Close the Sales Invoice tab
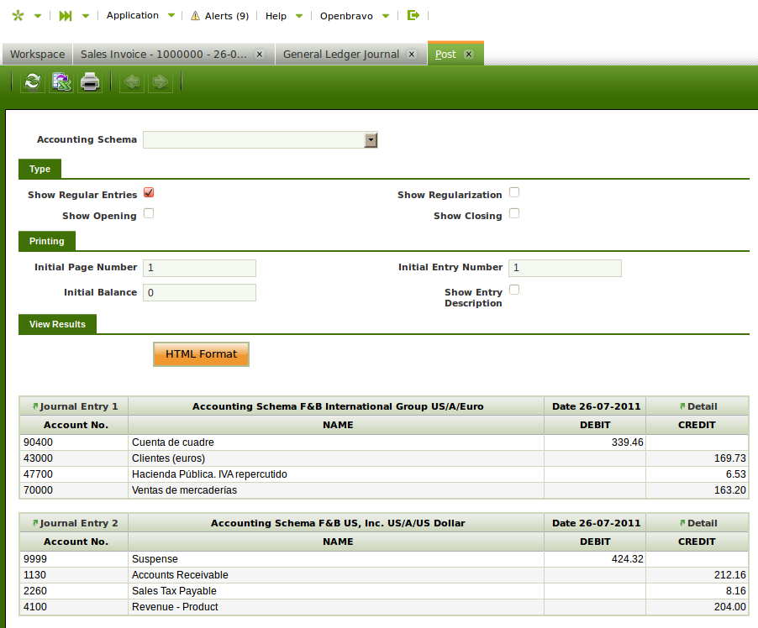 click(x=260, y=55)
